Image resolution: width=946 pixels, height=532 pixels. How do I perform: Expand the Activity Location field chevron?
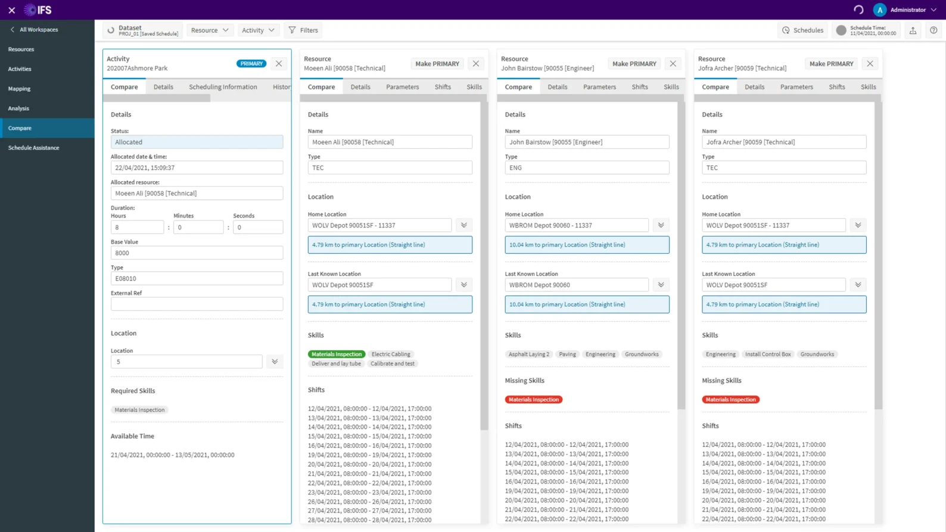(x=275, y=362)
